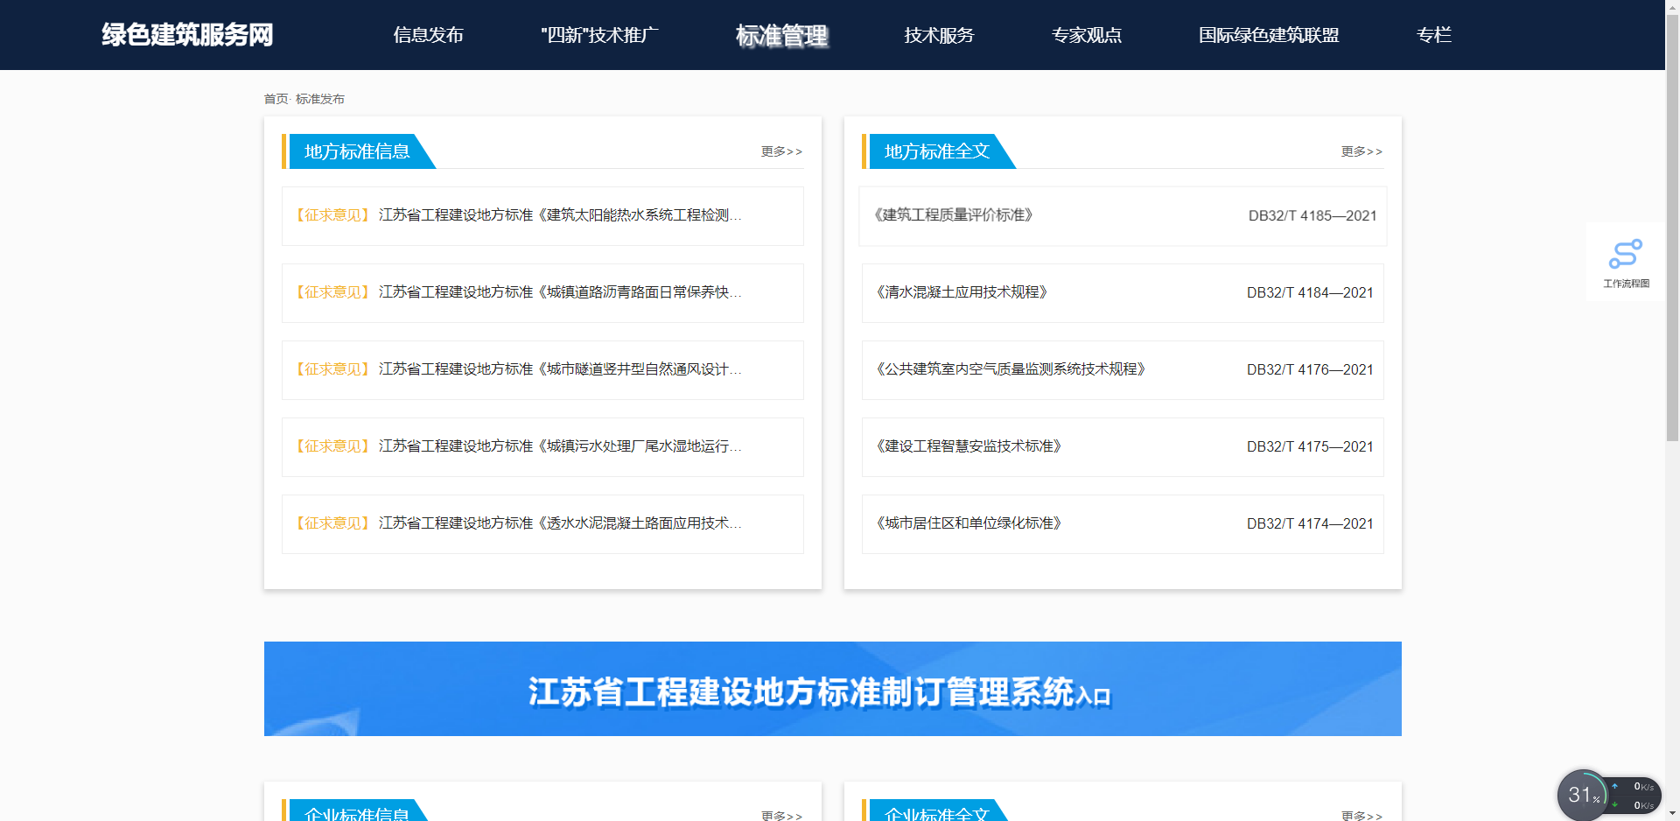Click code DB32/T 4174—2021
Screen dimensions: 1680x821
(1310, 523)
